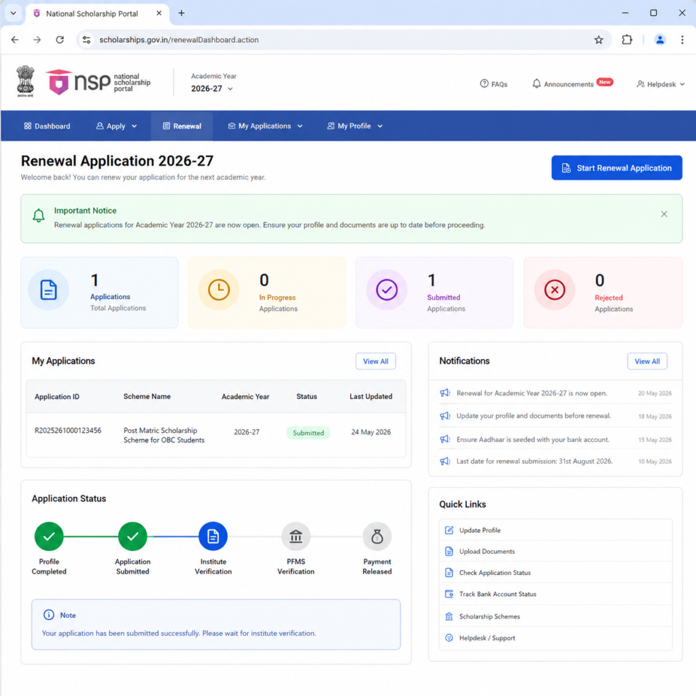Screen dimensions: 696x696
Task: Click the Post Matric Scholarship scheme name
Action: (164, 436)
